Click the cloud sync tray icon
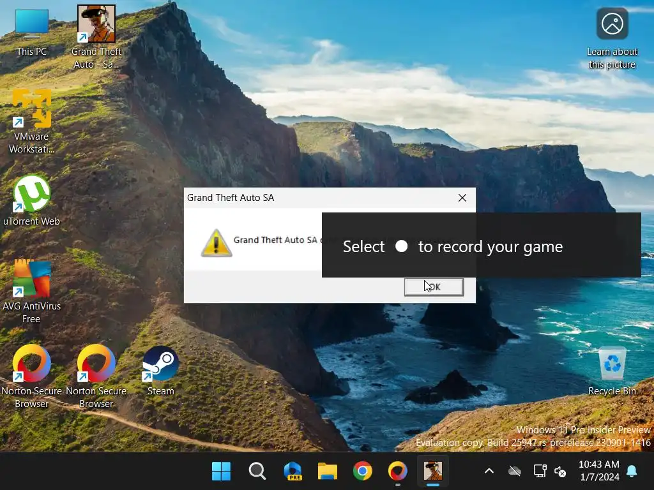Screen dimensions: 654x490 pos(515,471)
